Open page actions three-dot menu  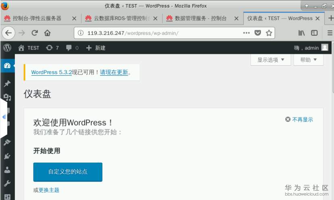click(246, 33)
